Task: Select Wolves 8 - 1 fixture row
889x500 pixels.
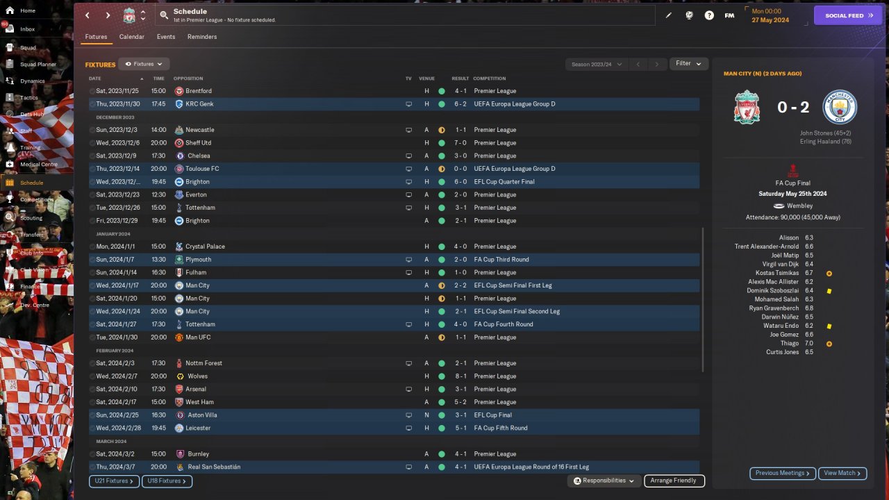Action: coord(394,376)
